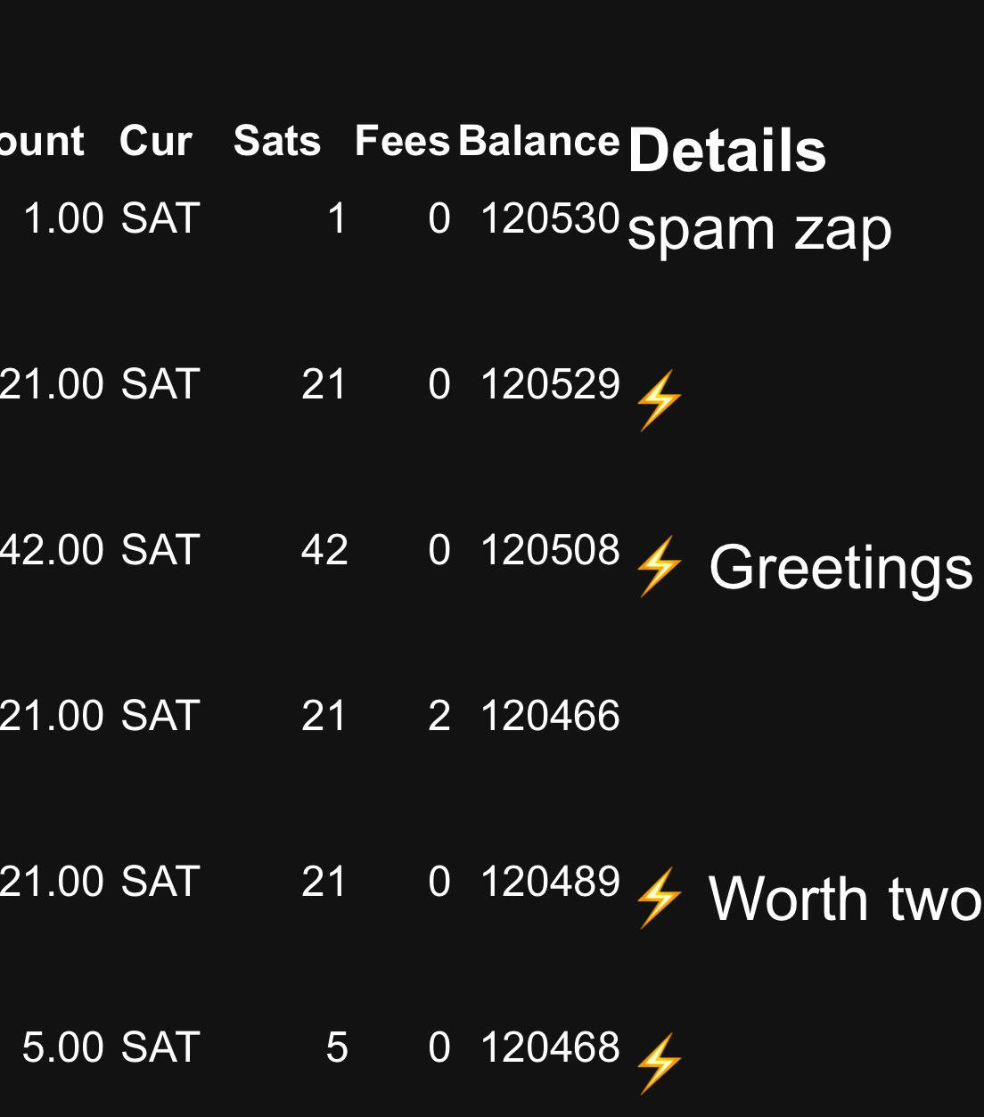Click the lightning icon next to Greetings
This screenshot has height=1117, width=984.
(x=659, y=566)
